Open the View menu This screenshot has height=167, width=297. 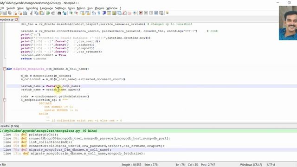(x=20, y=8)
